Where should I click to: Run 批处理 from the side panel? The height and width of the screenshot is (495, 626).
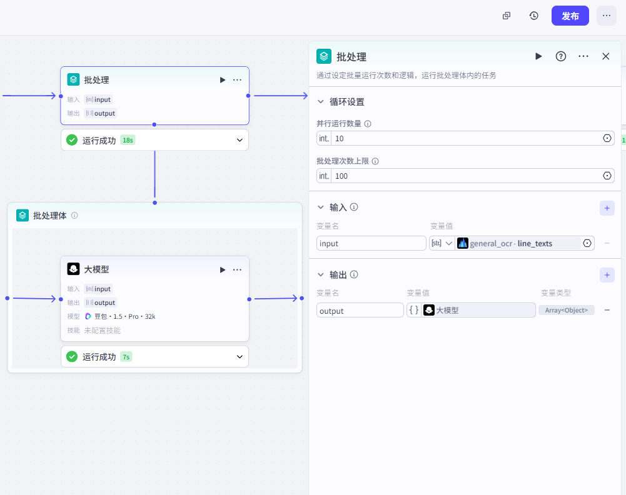pyautogui.click(x=538, y=56)
